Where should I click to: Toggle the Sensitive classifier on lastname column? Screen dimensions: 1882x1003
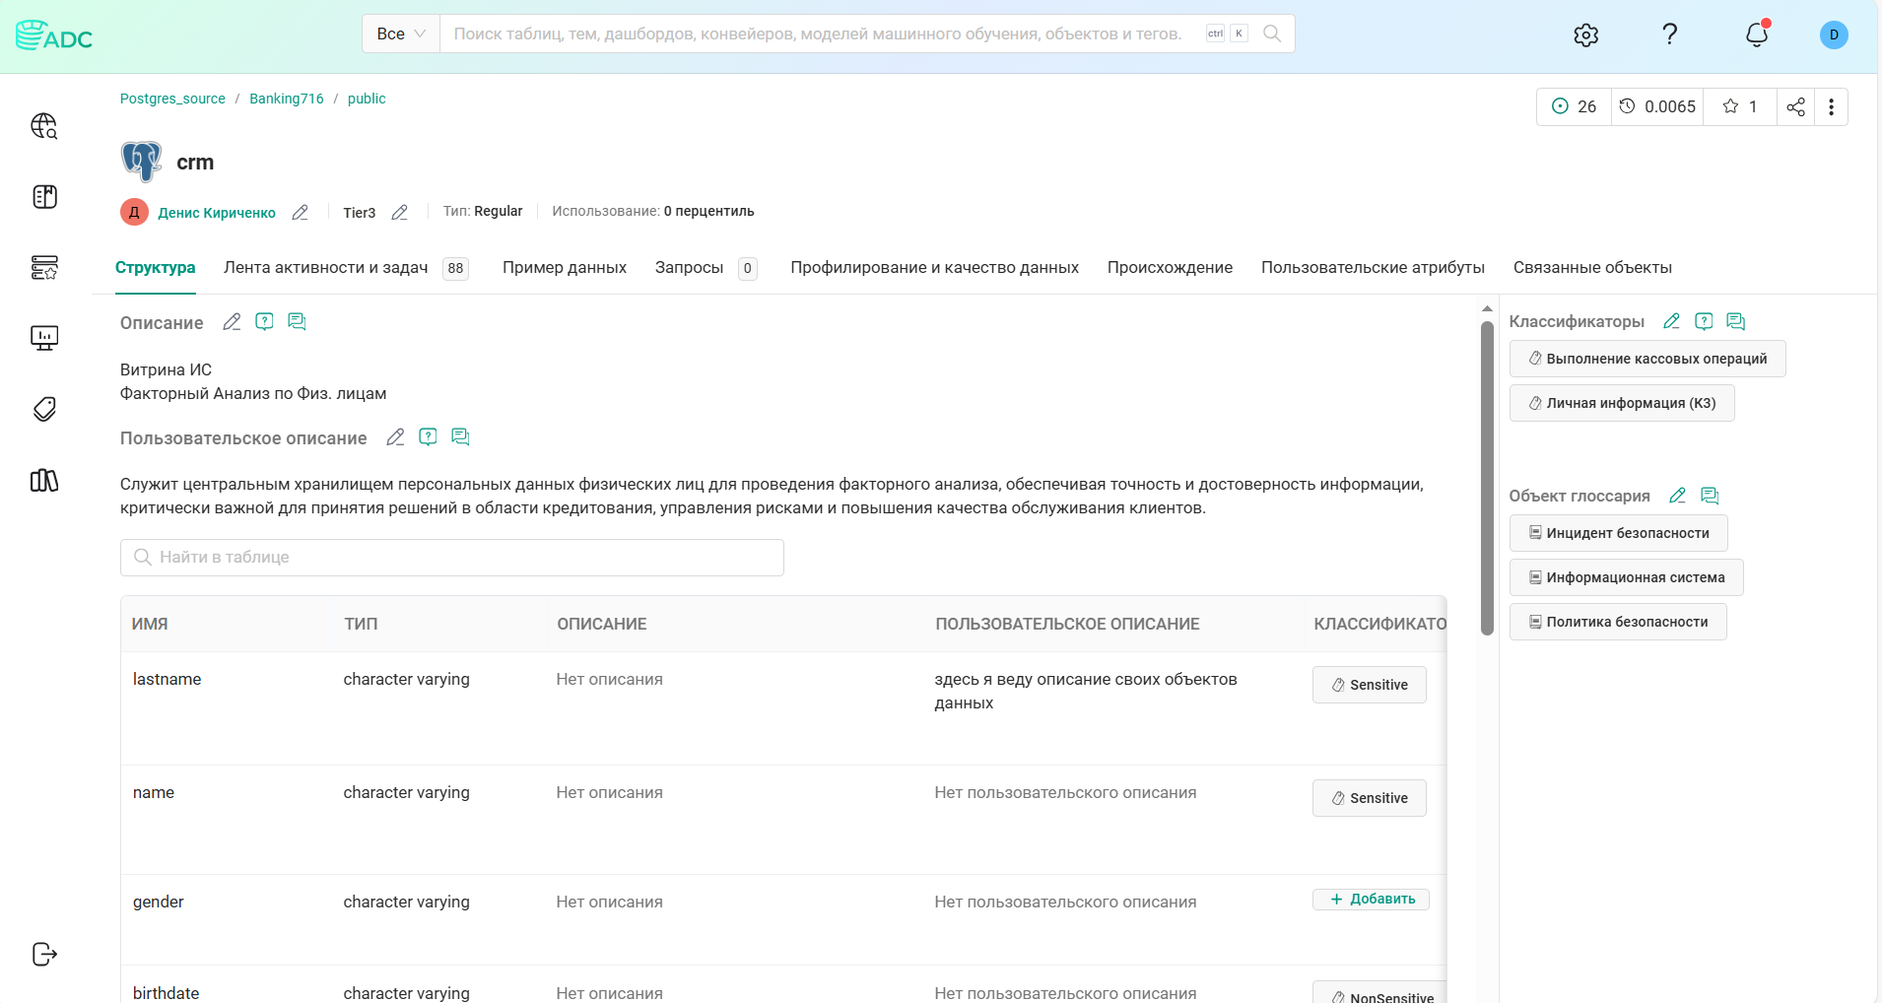pyautogui.click(x=1369, y=684)
